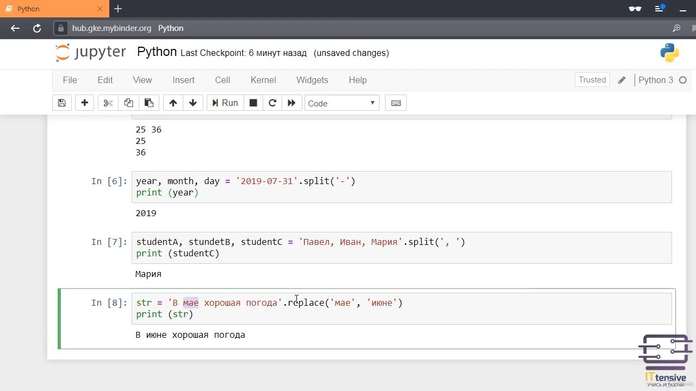Save and checkpoint the notebook

tap(61, 103)
